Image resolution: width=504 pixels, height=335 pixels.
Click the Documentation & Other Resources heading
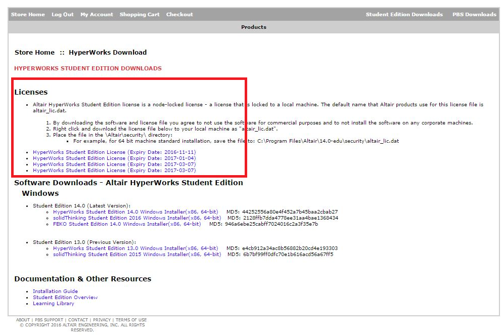pyautogui.click(x=82, y=279)
